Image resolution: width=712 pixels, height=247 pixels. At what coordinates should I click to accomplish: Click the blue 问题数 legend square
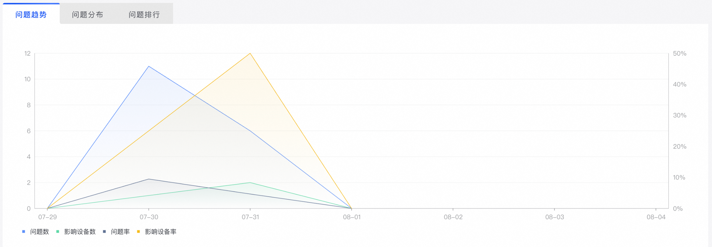click(24, 232)
